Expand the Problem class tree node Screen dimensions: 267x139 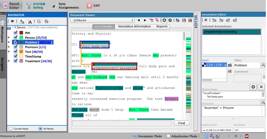[x=9, y=42]
